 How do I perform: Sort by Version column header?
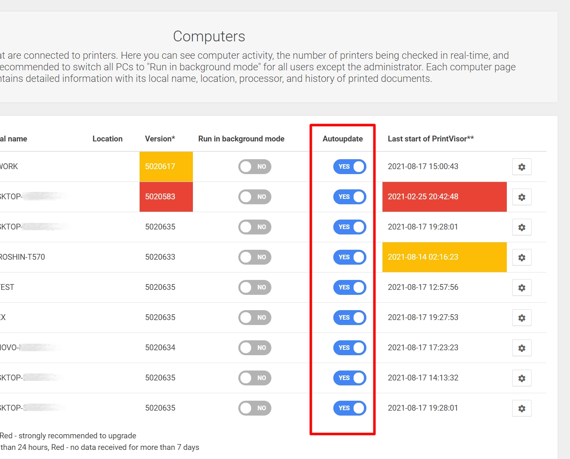pyautogui.click(x=160, y=139)
